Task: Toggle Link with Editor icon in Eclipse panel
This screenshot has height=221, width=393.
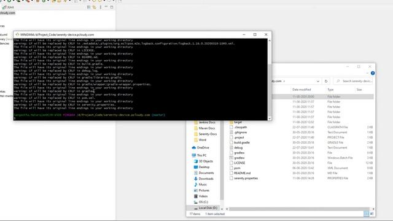Action: pyautogui.click(x=94, y=7)
